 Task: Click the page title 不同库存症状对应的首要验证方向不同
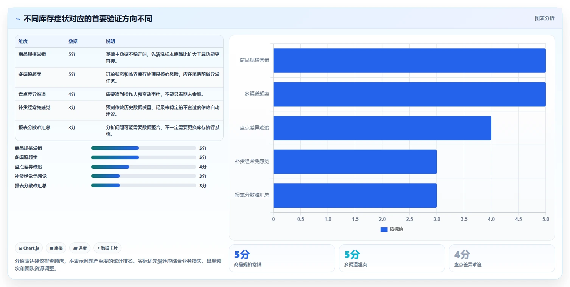click(88, 19)
